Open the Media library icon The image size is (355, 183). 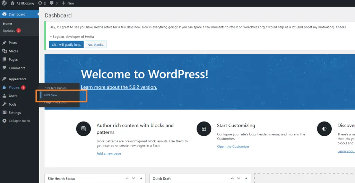click(4, 51)
